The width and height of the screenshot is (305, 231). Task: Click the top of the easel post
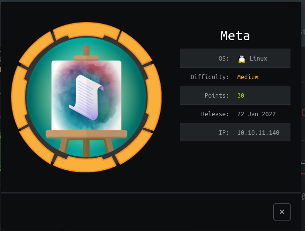[x=86, y=51]
